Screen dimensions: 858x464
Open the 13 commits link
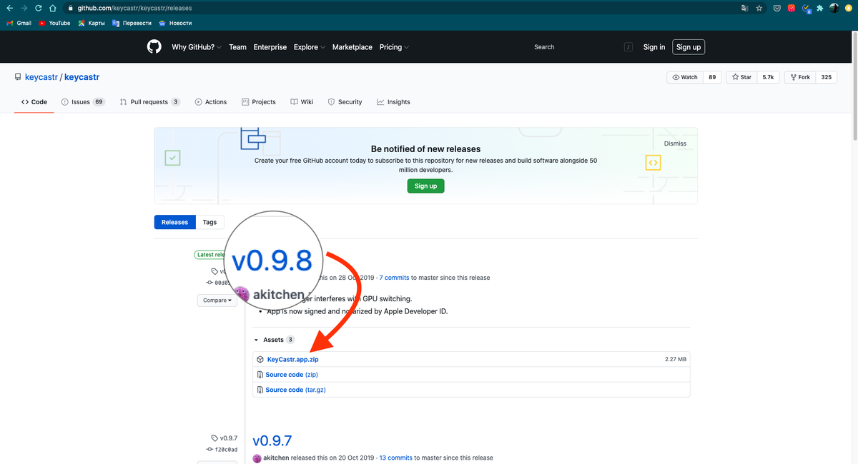395,458
